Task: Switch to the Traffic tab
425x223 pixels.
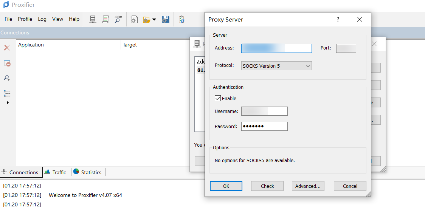Action: coord(56,172)
